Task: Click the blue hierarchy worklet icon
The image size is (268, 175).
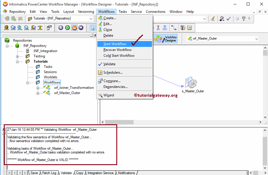Action: point(165,28)
